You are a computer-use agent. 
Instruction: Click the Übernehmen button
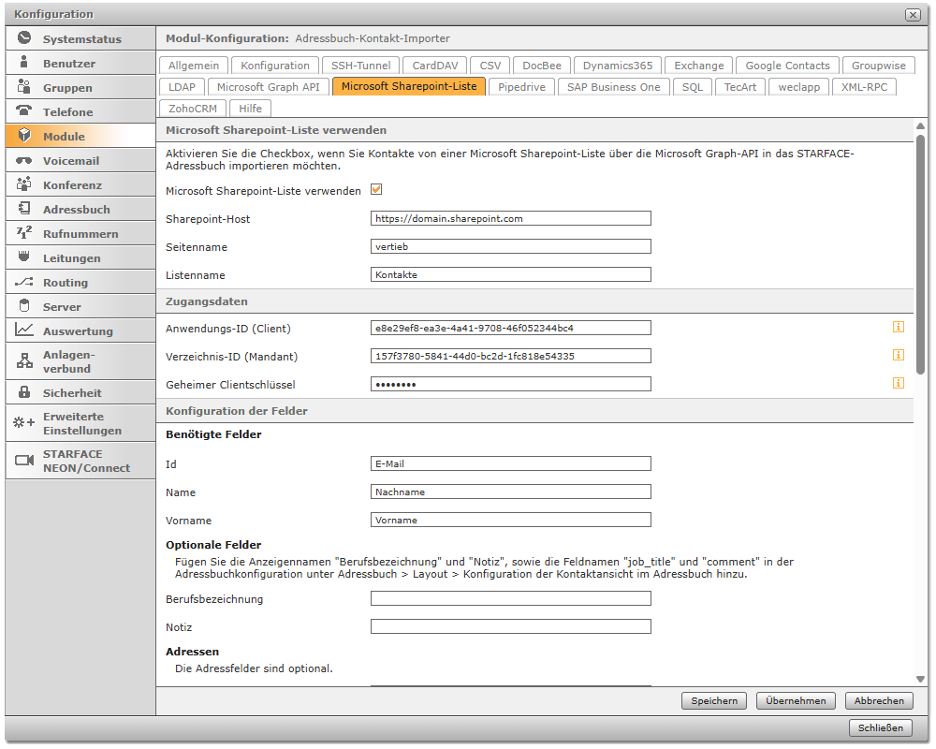795,700
